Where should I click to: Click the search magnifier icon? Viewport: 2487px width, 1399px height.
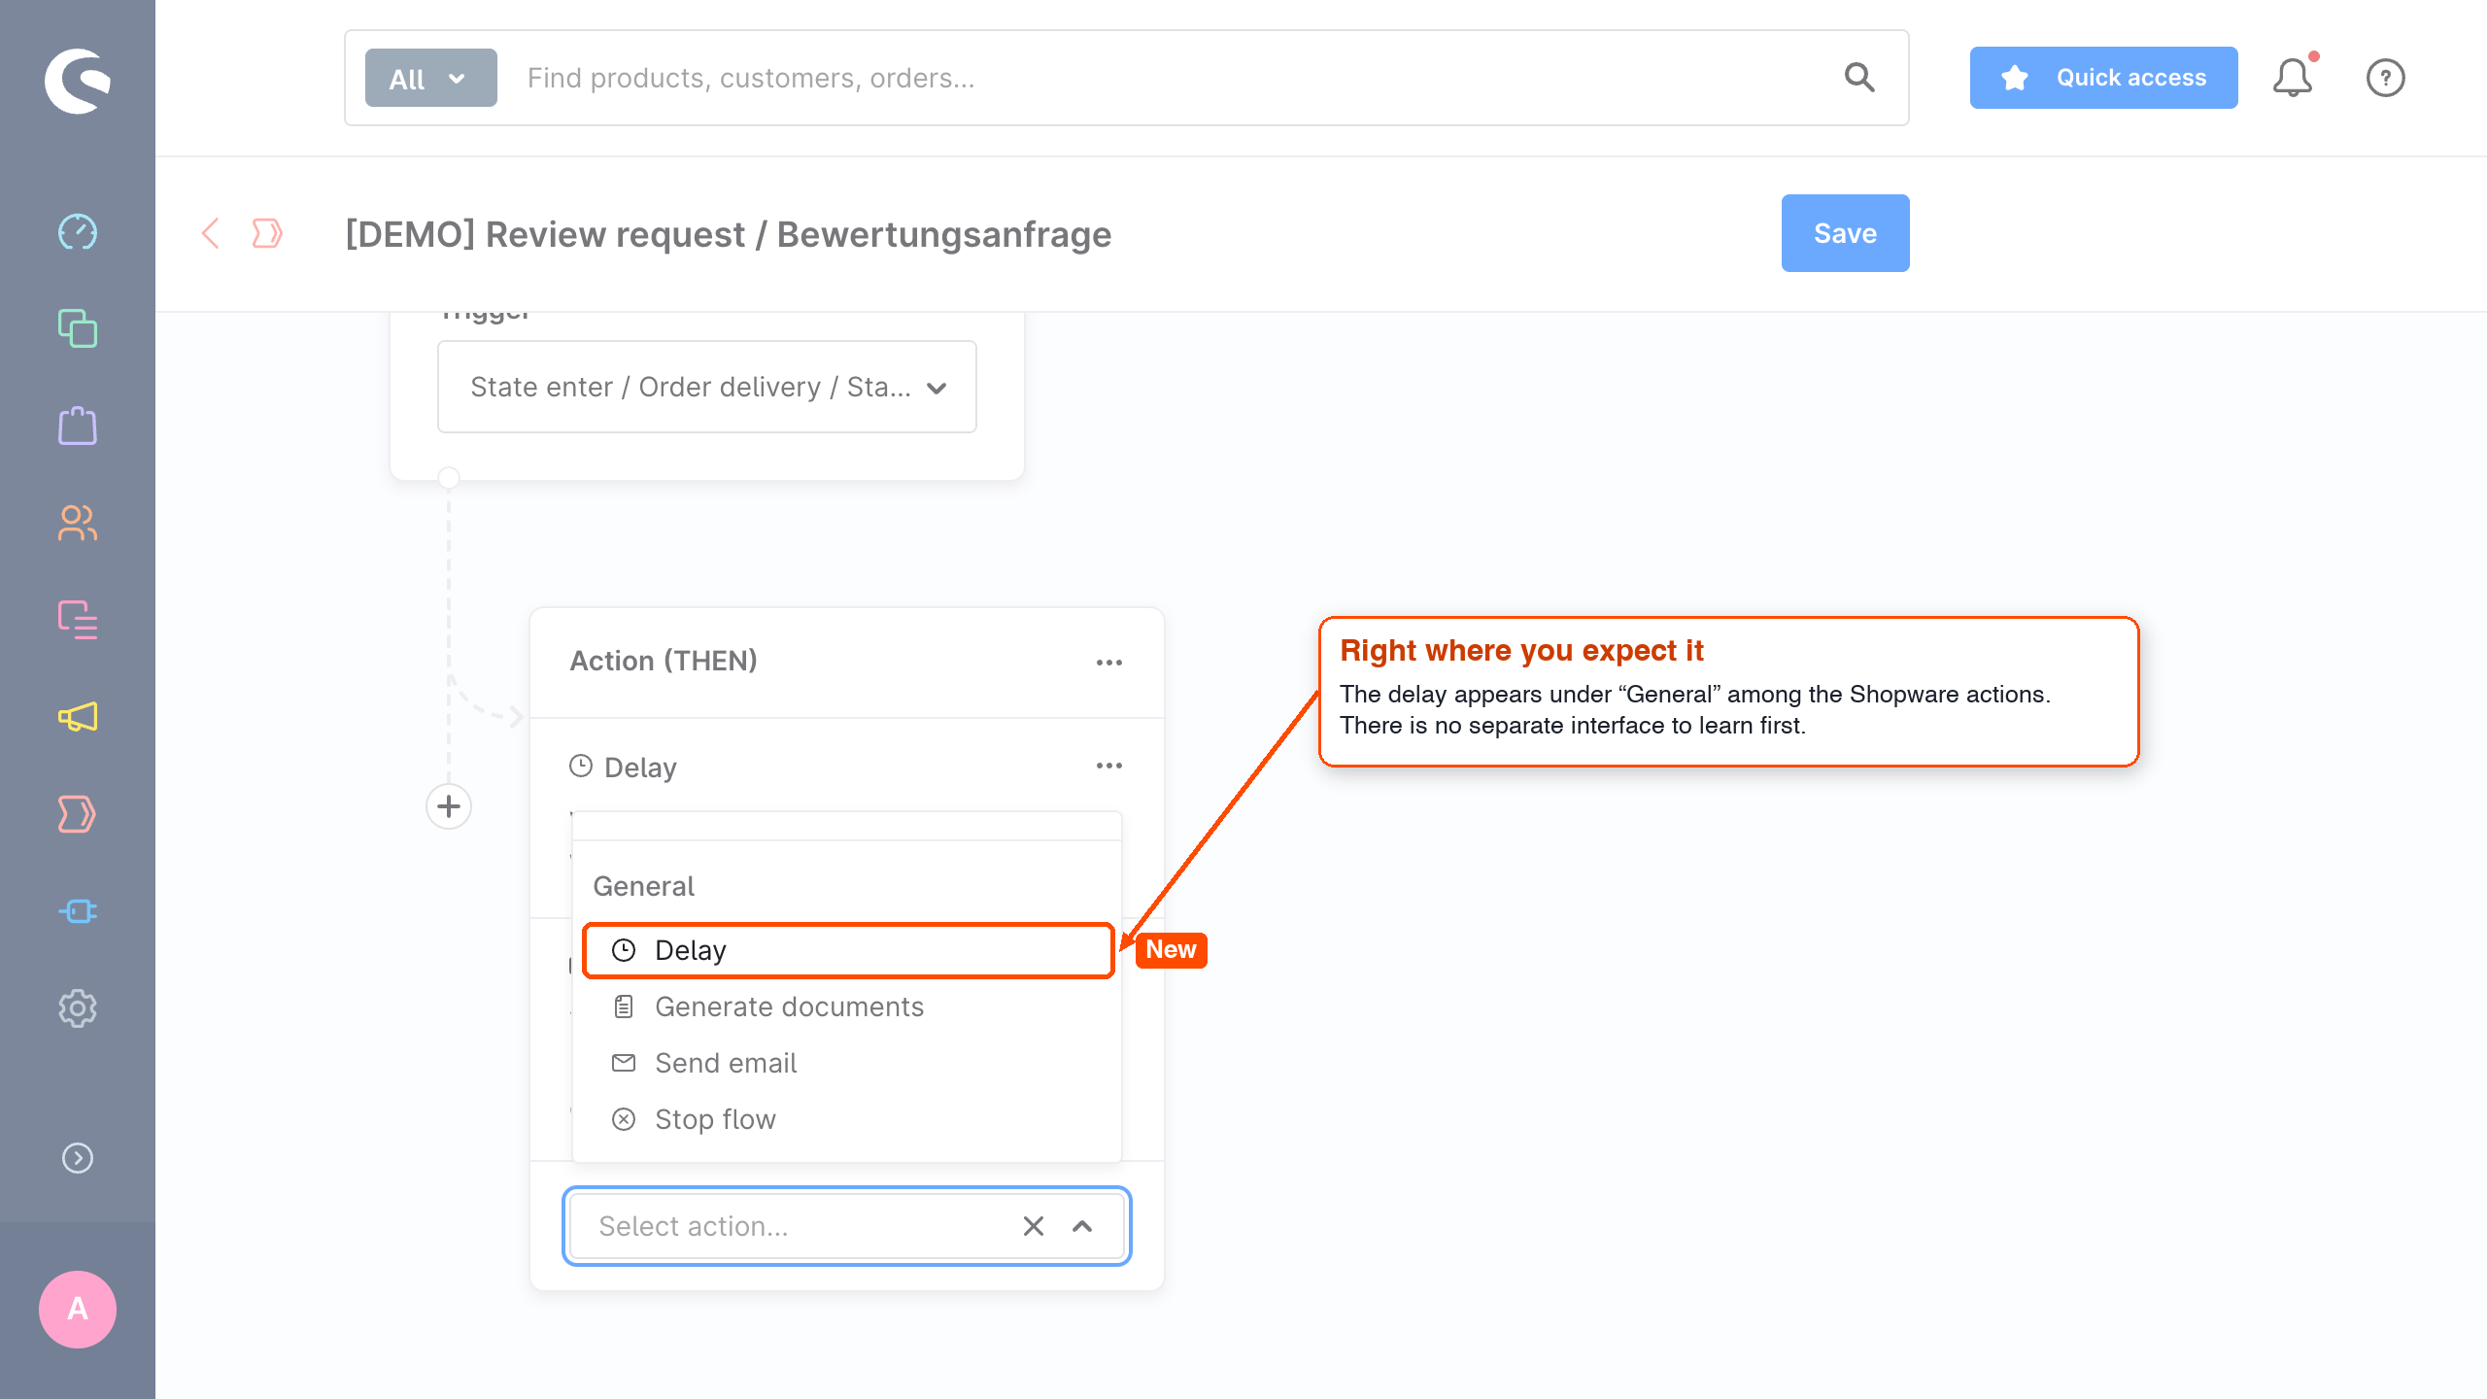pyautogui.click(x=1859, y=78)
